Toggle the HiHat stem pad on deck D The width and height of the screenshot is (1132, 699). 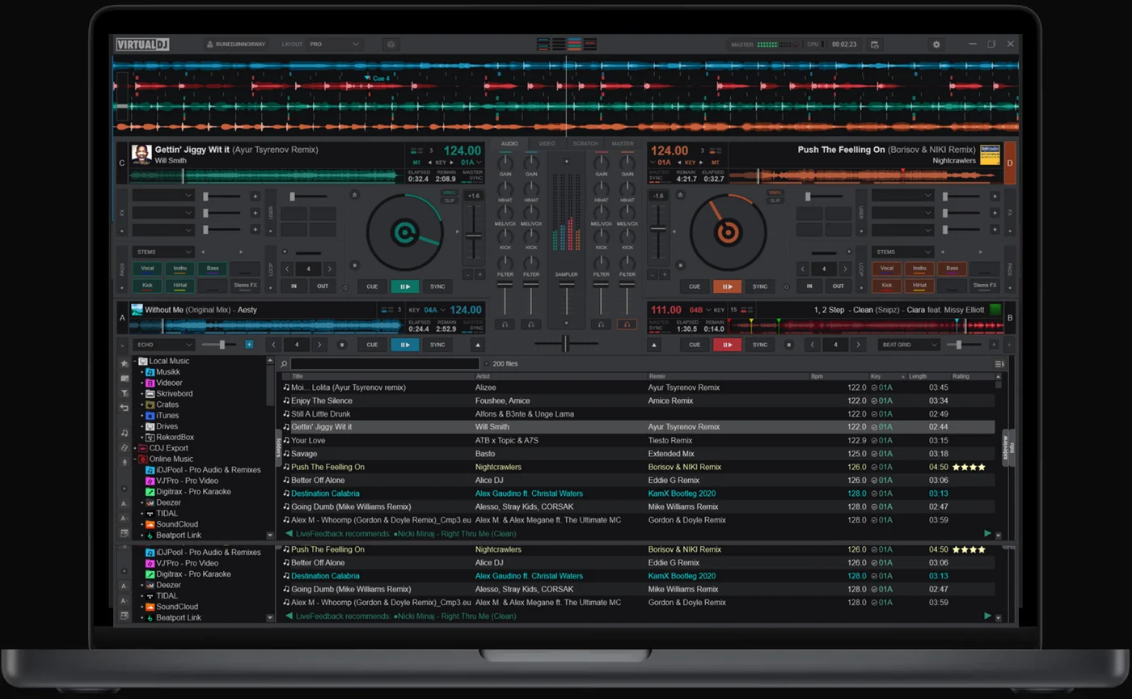click(x=919, y=286)
